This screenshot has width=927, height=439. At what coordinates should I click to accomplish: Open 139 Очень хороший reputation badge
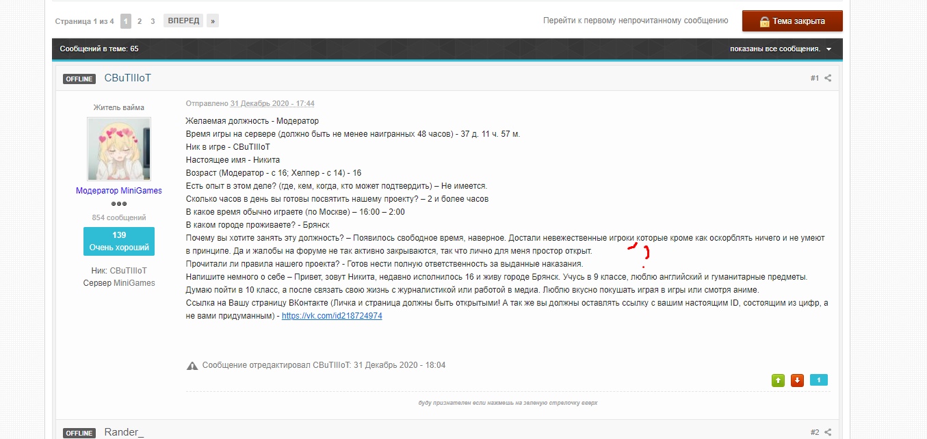(x=119, y=241)
